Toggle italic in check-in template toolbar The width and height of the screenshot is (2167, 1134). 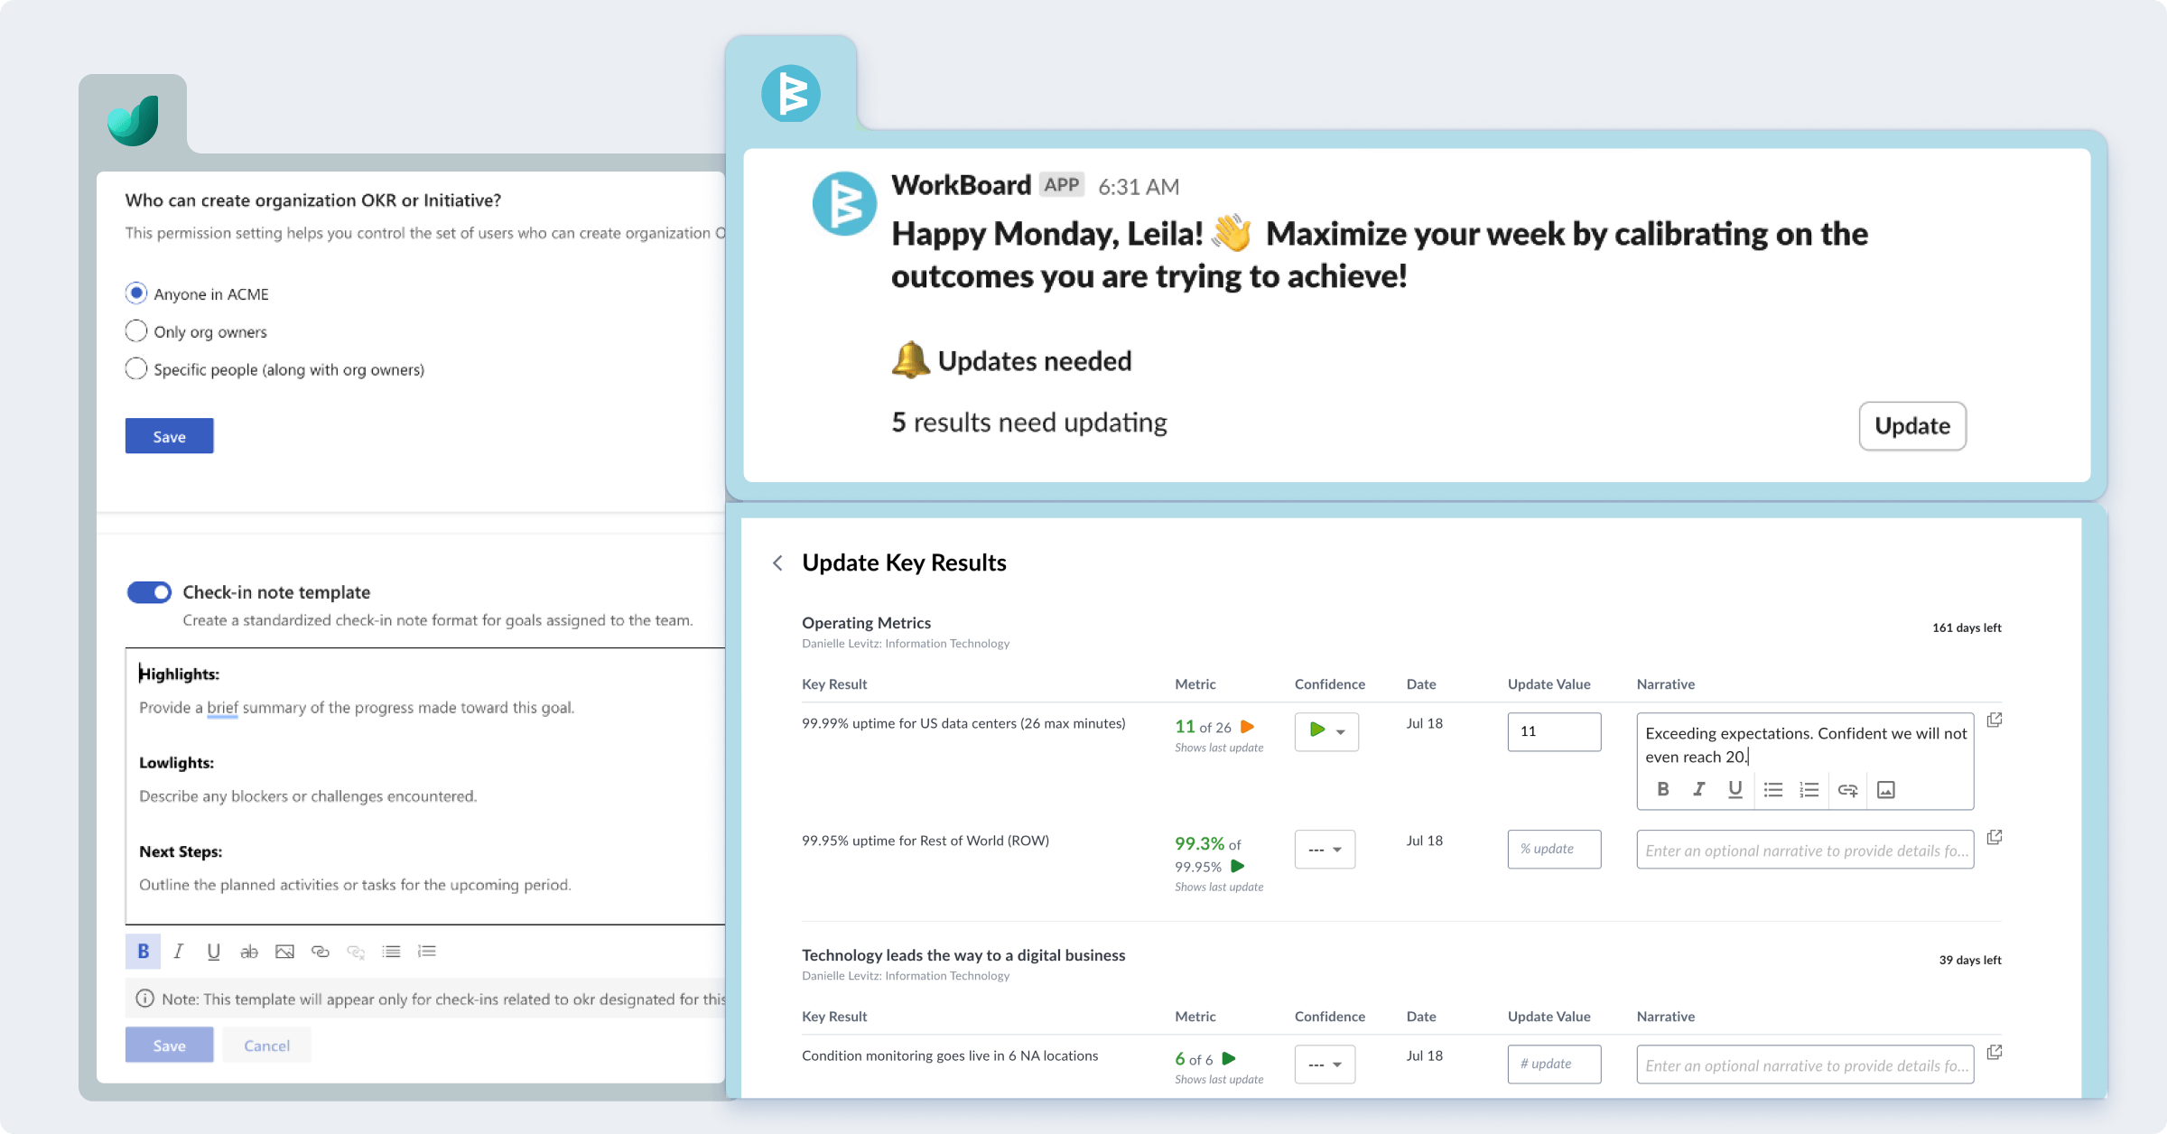178,951
